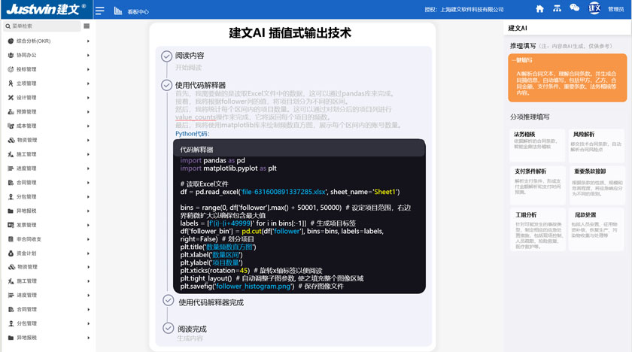Screen dimensions: 632x352
Task: Expand the 预算管理 submenu arrow
Action: [x=88, y=111]
